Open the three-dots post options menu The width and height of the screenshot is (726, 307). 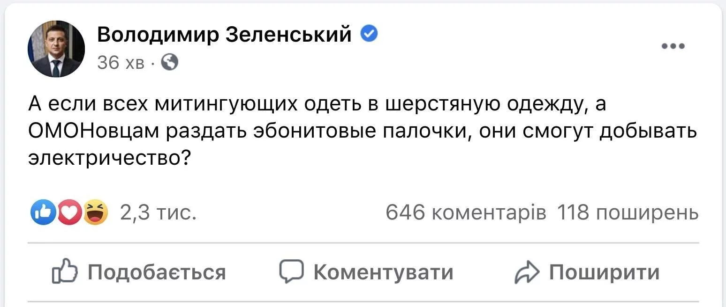pyautogui.click(x=673, y=46)
